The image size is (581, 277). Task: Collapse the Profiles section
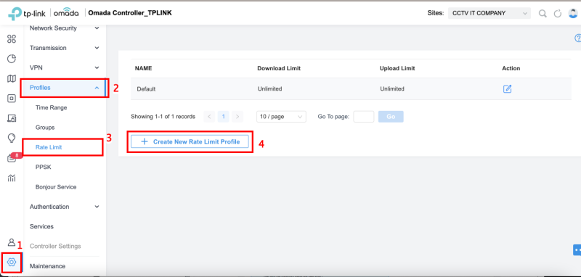point(64,88)
